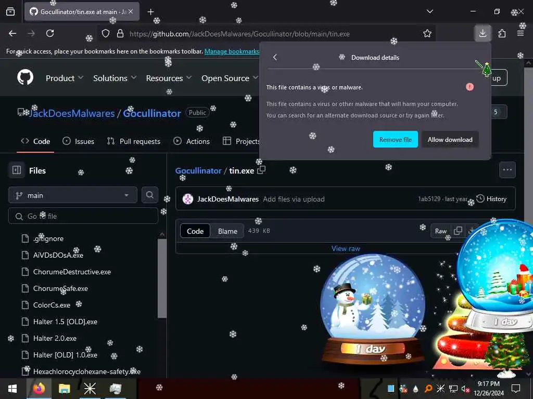Expand the list all tabs chevron
This screenshot has height=399, width=533.
coord(430,11)
